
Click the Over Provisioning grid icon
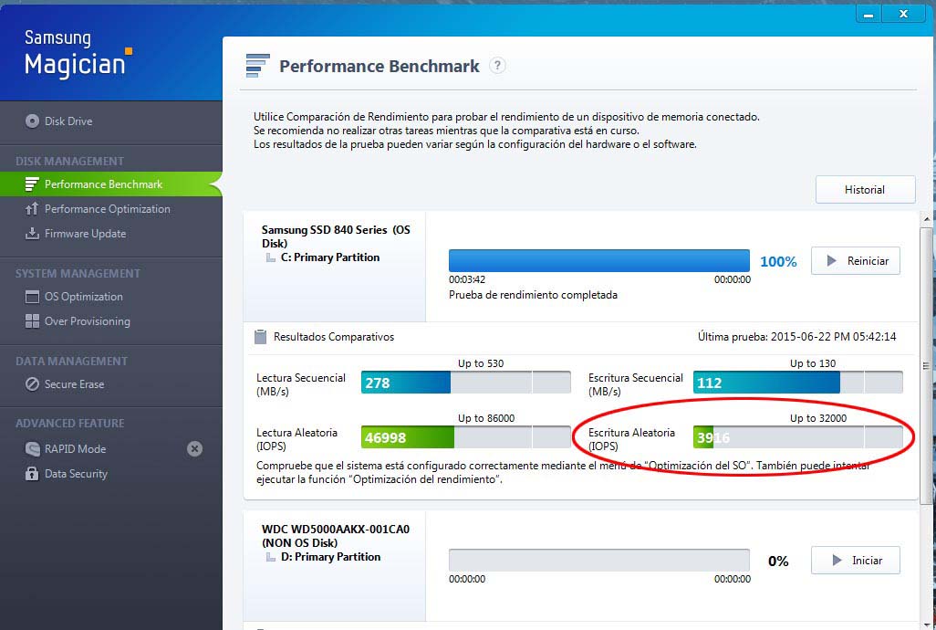pyautogui.click(x=32, y=321)
